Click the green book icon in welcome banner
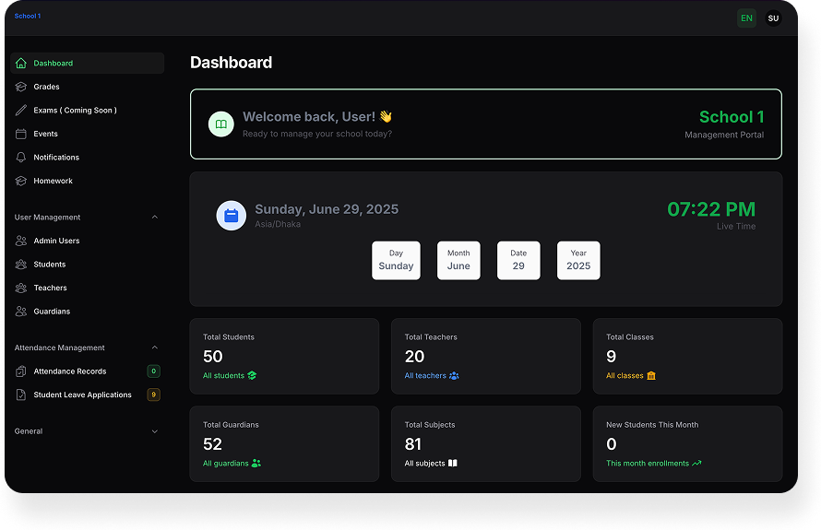The height and width of the screenshot is (530, 821). click(x=221, y=124)
